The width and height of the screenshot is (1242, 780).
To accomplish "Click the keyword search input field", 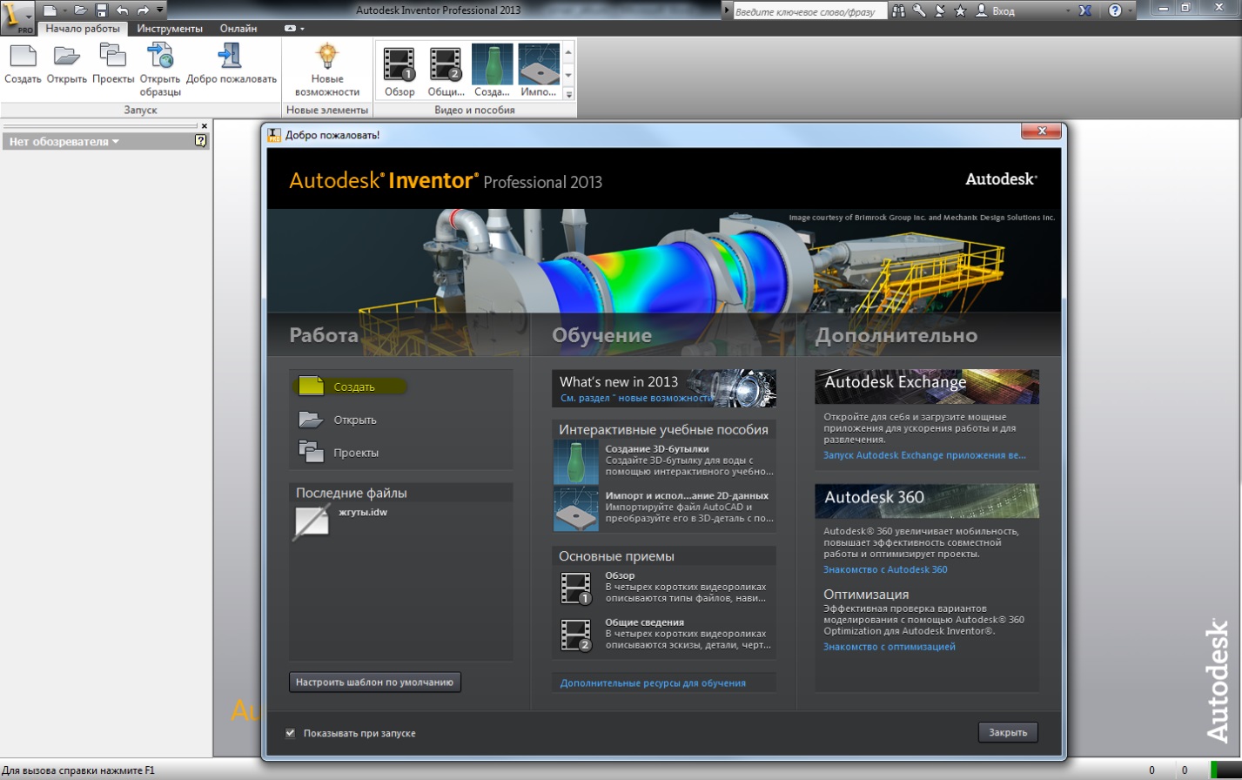I will 809,10.
